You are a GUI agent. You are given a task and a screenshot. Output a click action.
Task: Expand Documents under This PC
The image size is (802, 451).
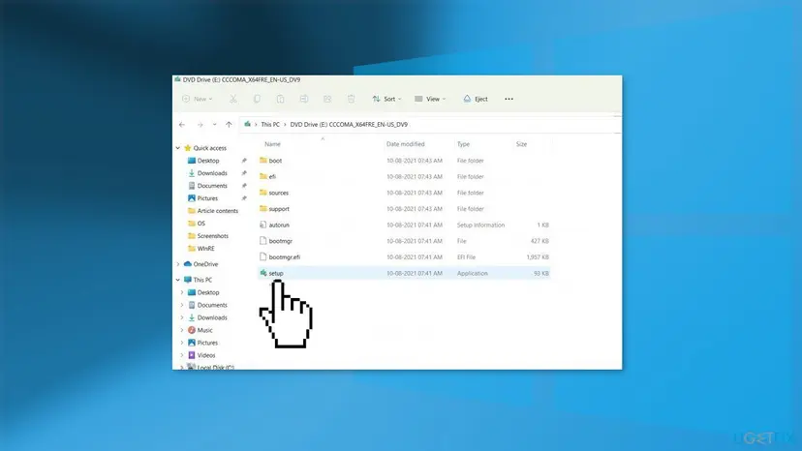[x=182, y=305]
